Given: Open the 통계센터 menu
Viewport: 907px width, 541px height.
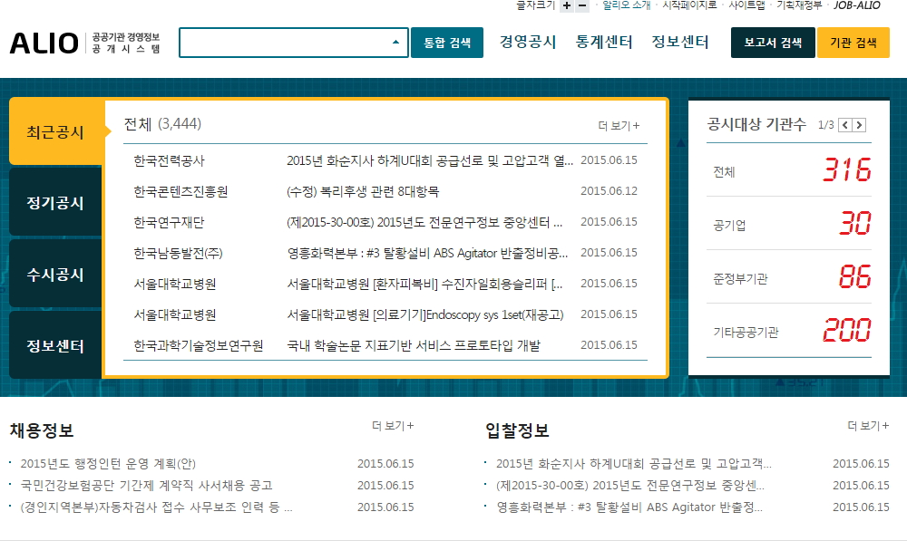Looking at the screenshot, I should click(604, 42).
